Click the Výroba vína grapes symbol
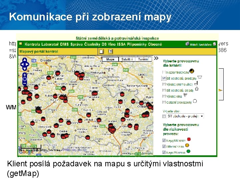Viewport: 240px width, 180px height. point(185,95)
